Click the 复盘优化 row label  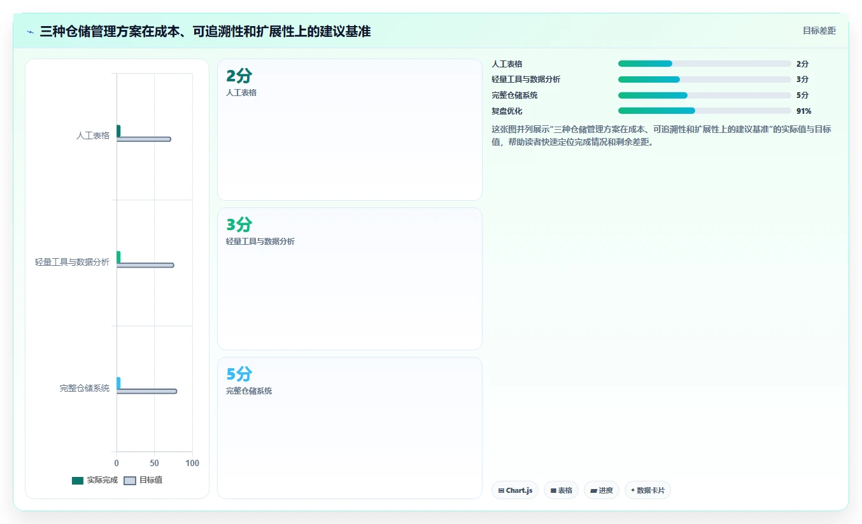click(507, 111)
